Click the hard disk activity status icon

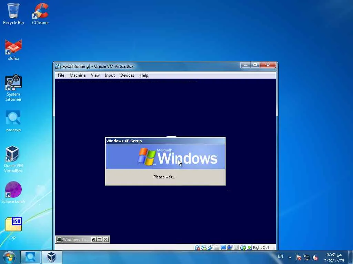197,247
